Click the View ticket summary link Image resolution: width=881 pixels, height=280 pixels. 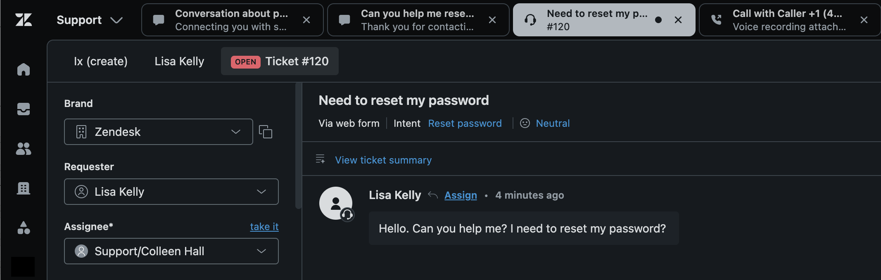pos(383,160)
